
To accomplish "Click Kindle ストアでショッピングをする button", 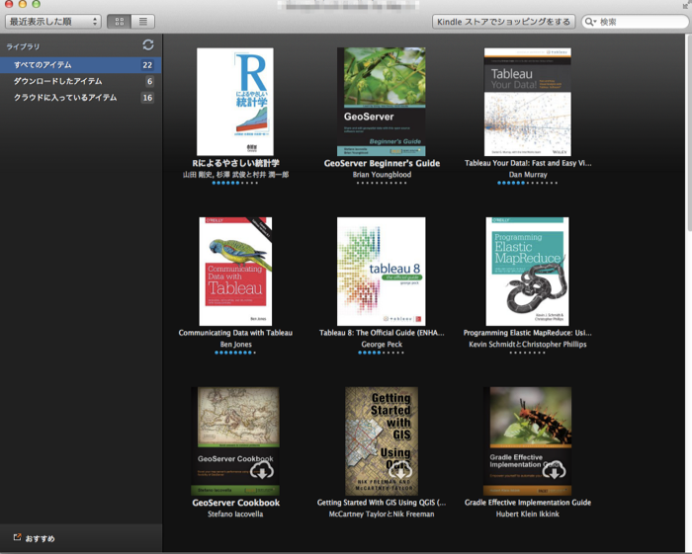I will [x=503, y=22].
